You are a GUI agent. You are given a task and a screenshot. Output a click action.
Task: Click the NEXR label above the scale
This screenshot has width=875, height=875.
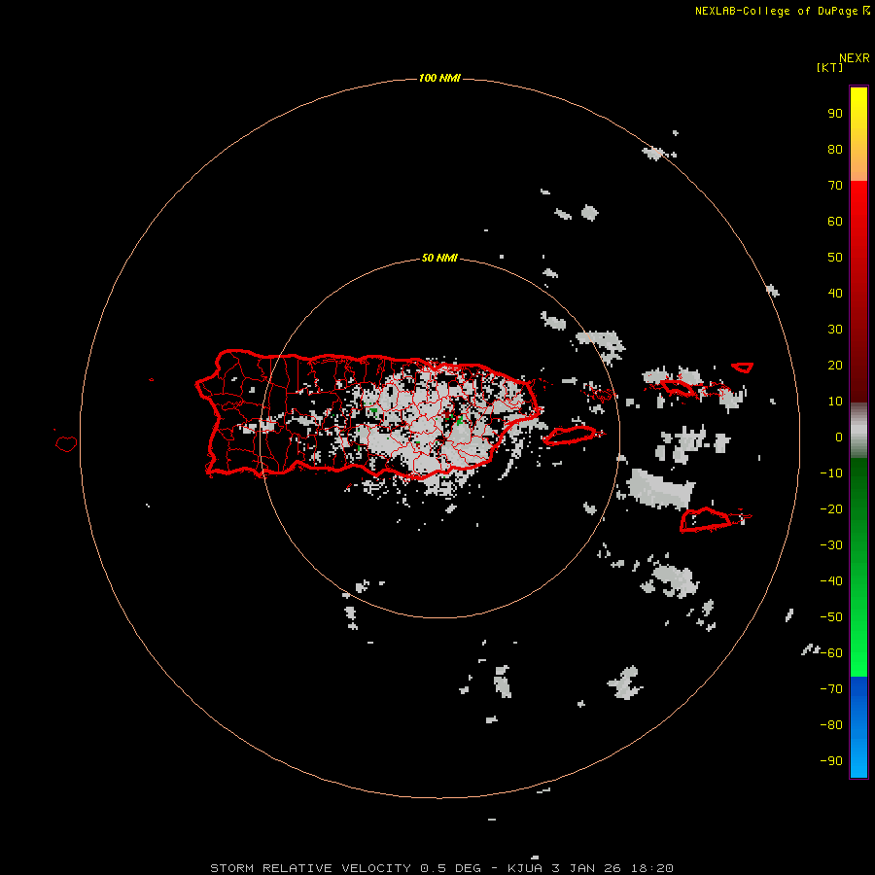(x=855, y=58)
